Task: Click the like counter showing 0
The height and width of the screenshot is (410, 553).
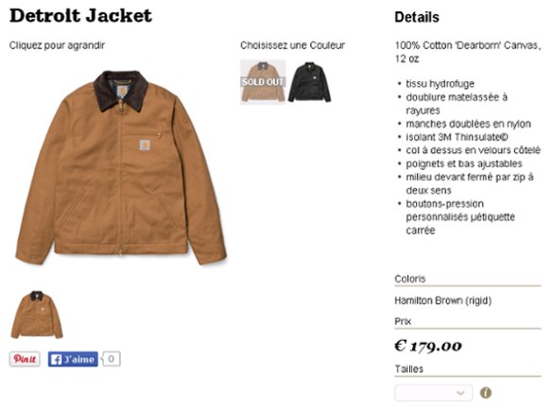Action: coord(112,359)
